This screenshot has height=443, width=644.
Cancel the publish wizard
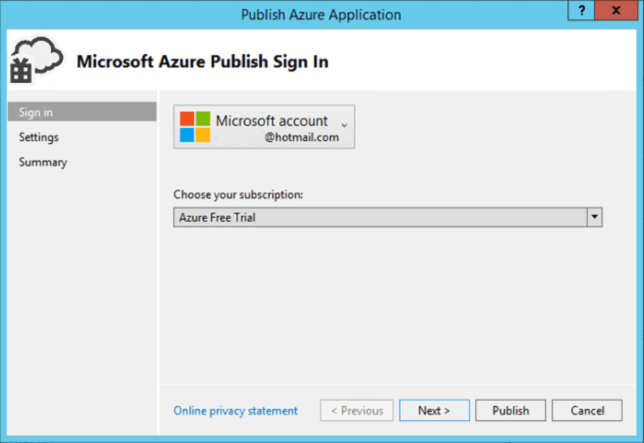(x=587, y=410)
